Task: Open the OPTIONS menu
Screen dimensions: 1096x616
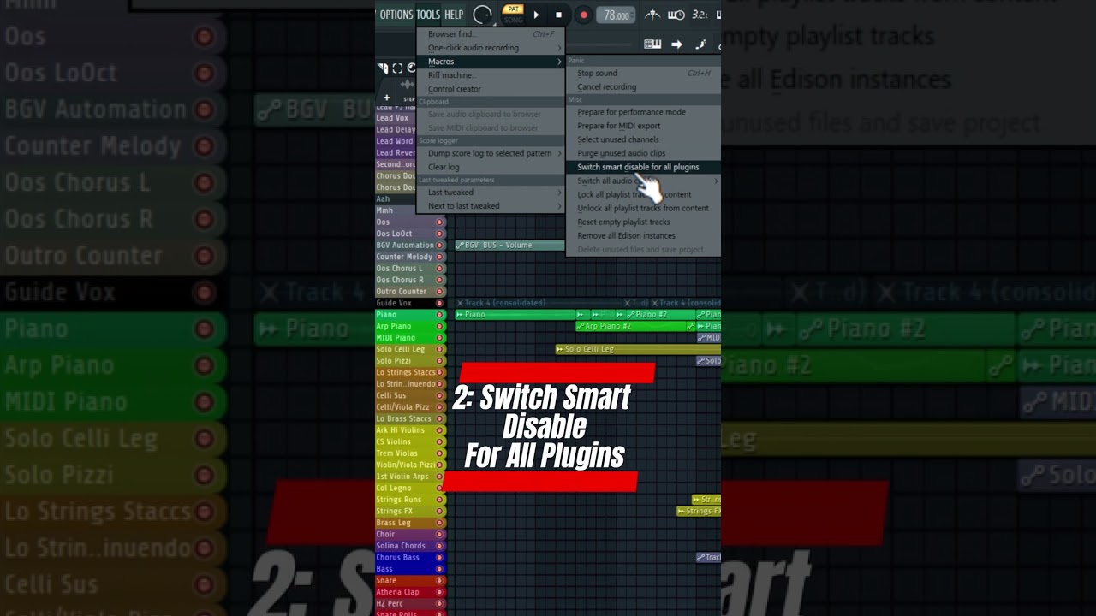Action: [x=396, y=15]
